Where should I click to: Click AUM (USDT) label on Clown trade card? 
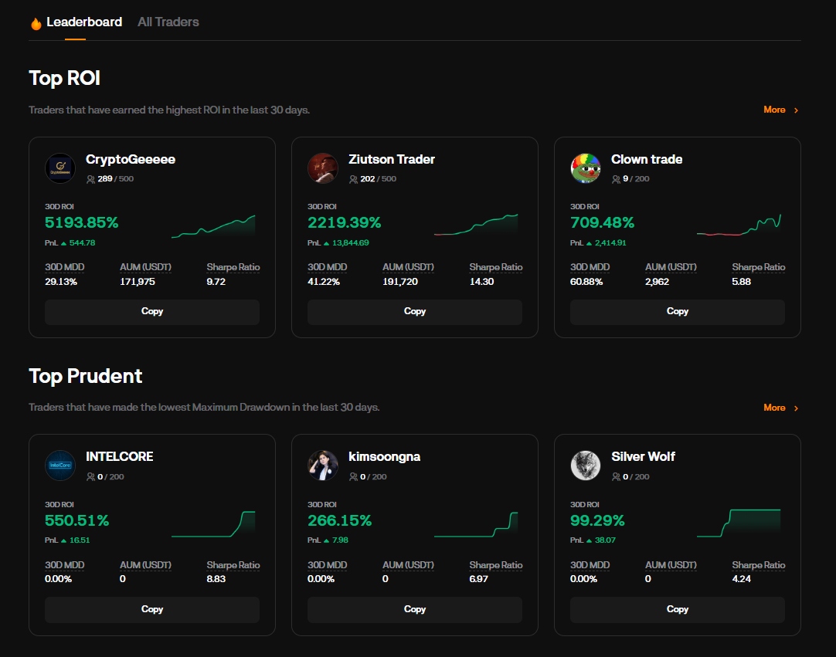click(x=671, y=267)
